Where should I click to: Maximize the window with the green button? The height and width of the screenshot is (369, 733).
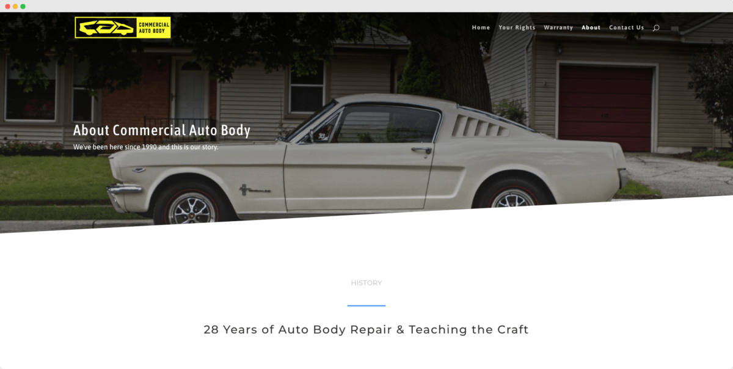pyautogui.click(x=23, y=6)
